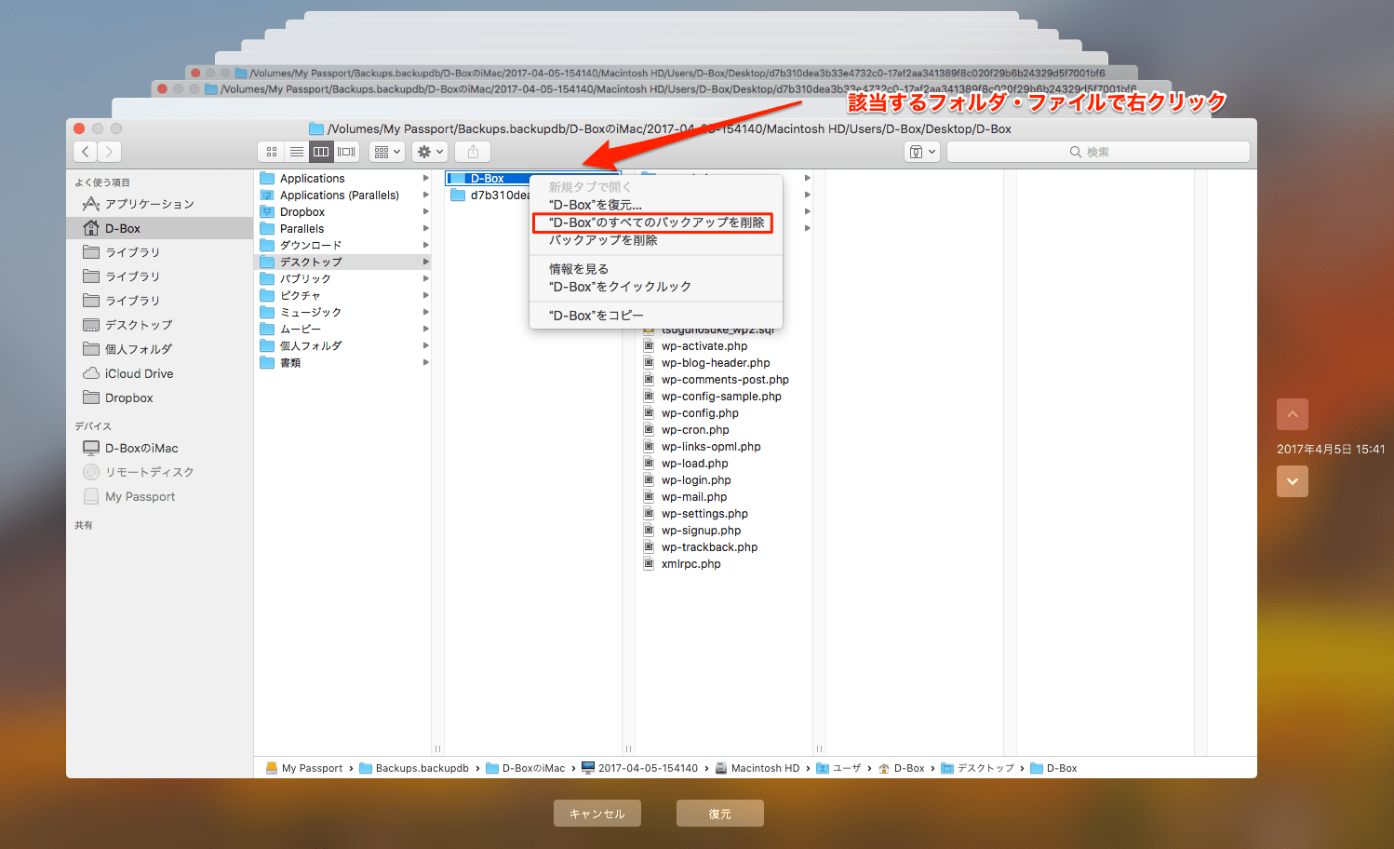
Task: Click ユーザ in the path bar
Action: (x=839, y=768)
